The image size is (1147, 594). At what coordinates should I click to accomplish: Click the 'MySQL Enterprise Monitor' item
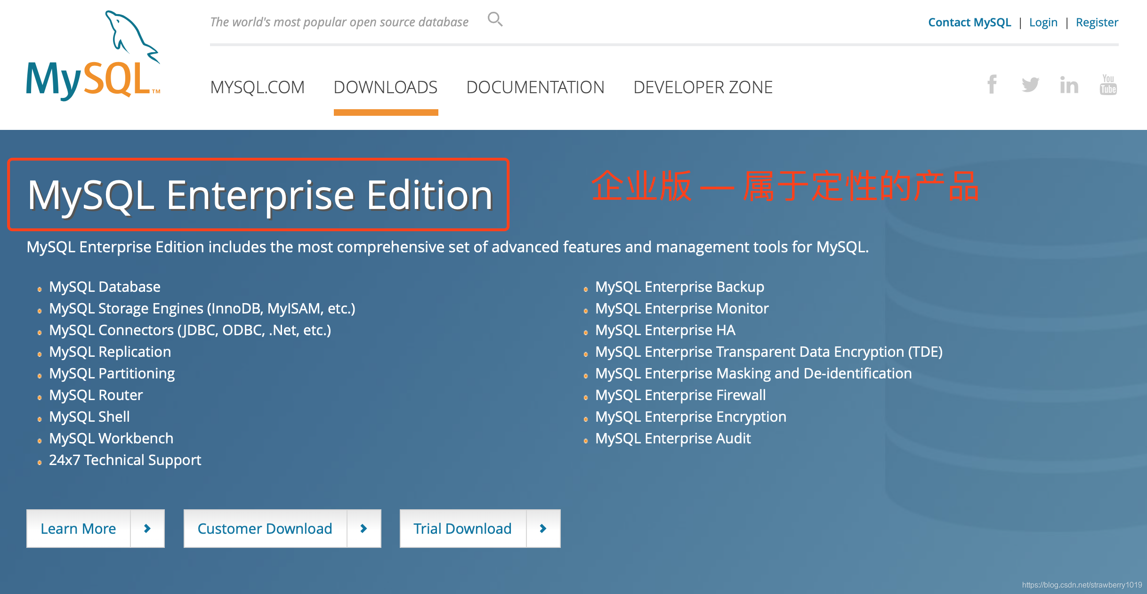click(x=682, y=308)
